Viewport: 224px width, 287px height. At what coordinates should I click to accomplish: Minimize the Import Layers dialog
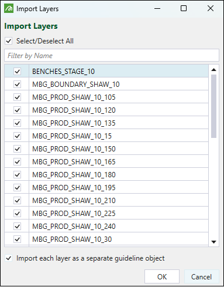pos(157,8)
